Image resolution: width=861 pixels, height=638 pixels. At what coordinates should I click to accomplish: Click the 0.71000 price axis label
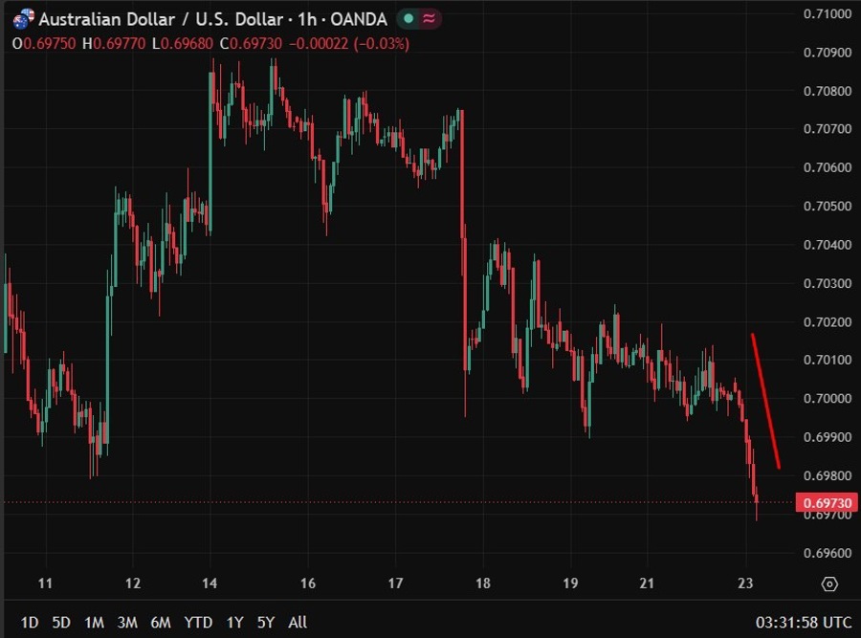827,13
